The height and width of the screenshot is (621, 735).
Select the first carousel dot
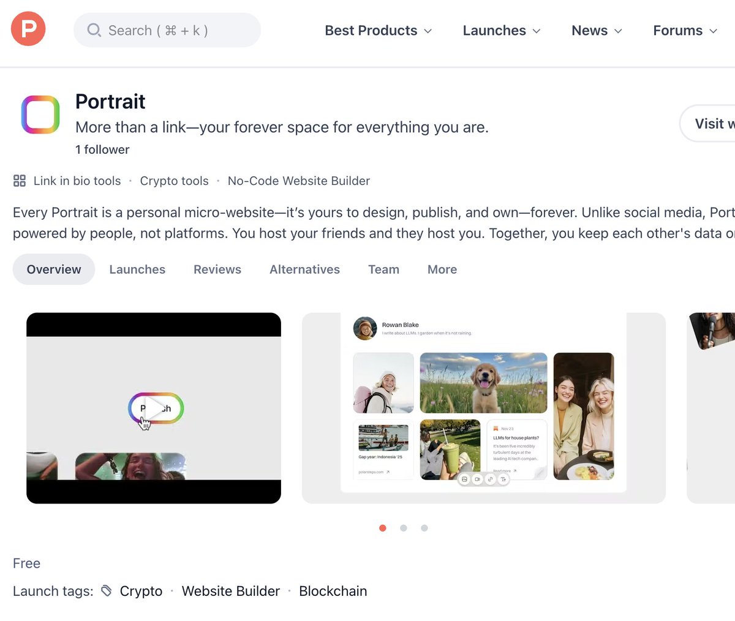pos(383,528)
